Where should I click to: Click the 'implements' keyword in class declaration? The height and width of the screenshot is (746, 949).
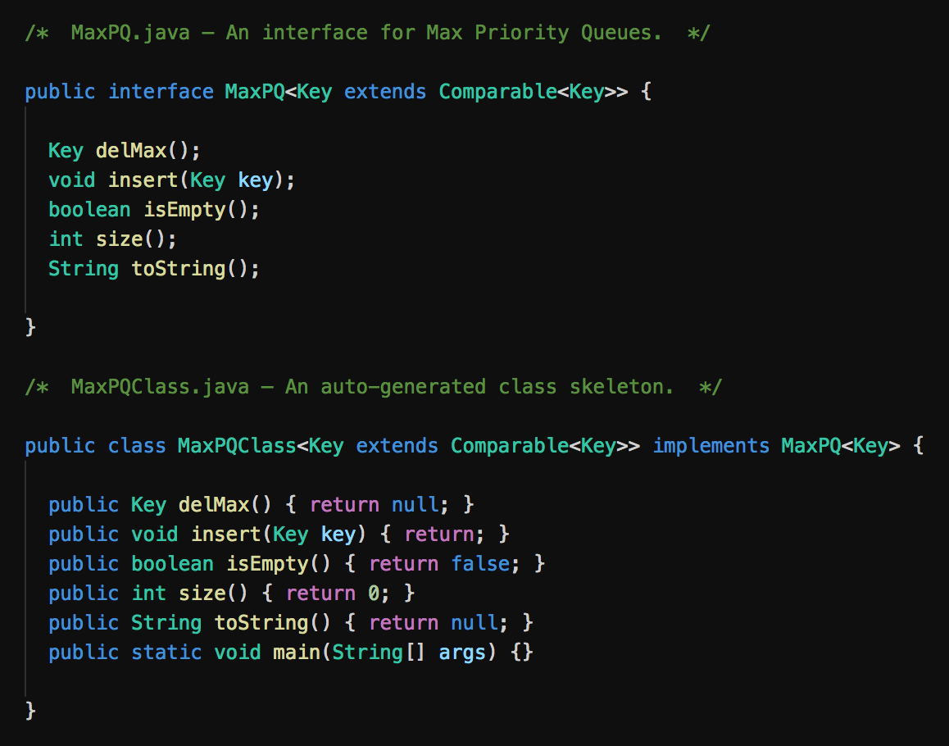point(711,446)
